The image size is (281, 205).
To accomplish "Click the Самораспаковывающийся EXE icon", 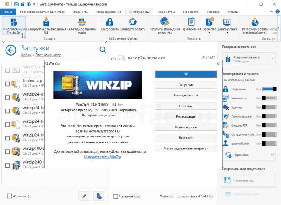I will pos(46,22).
